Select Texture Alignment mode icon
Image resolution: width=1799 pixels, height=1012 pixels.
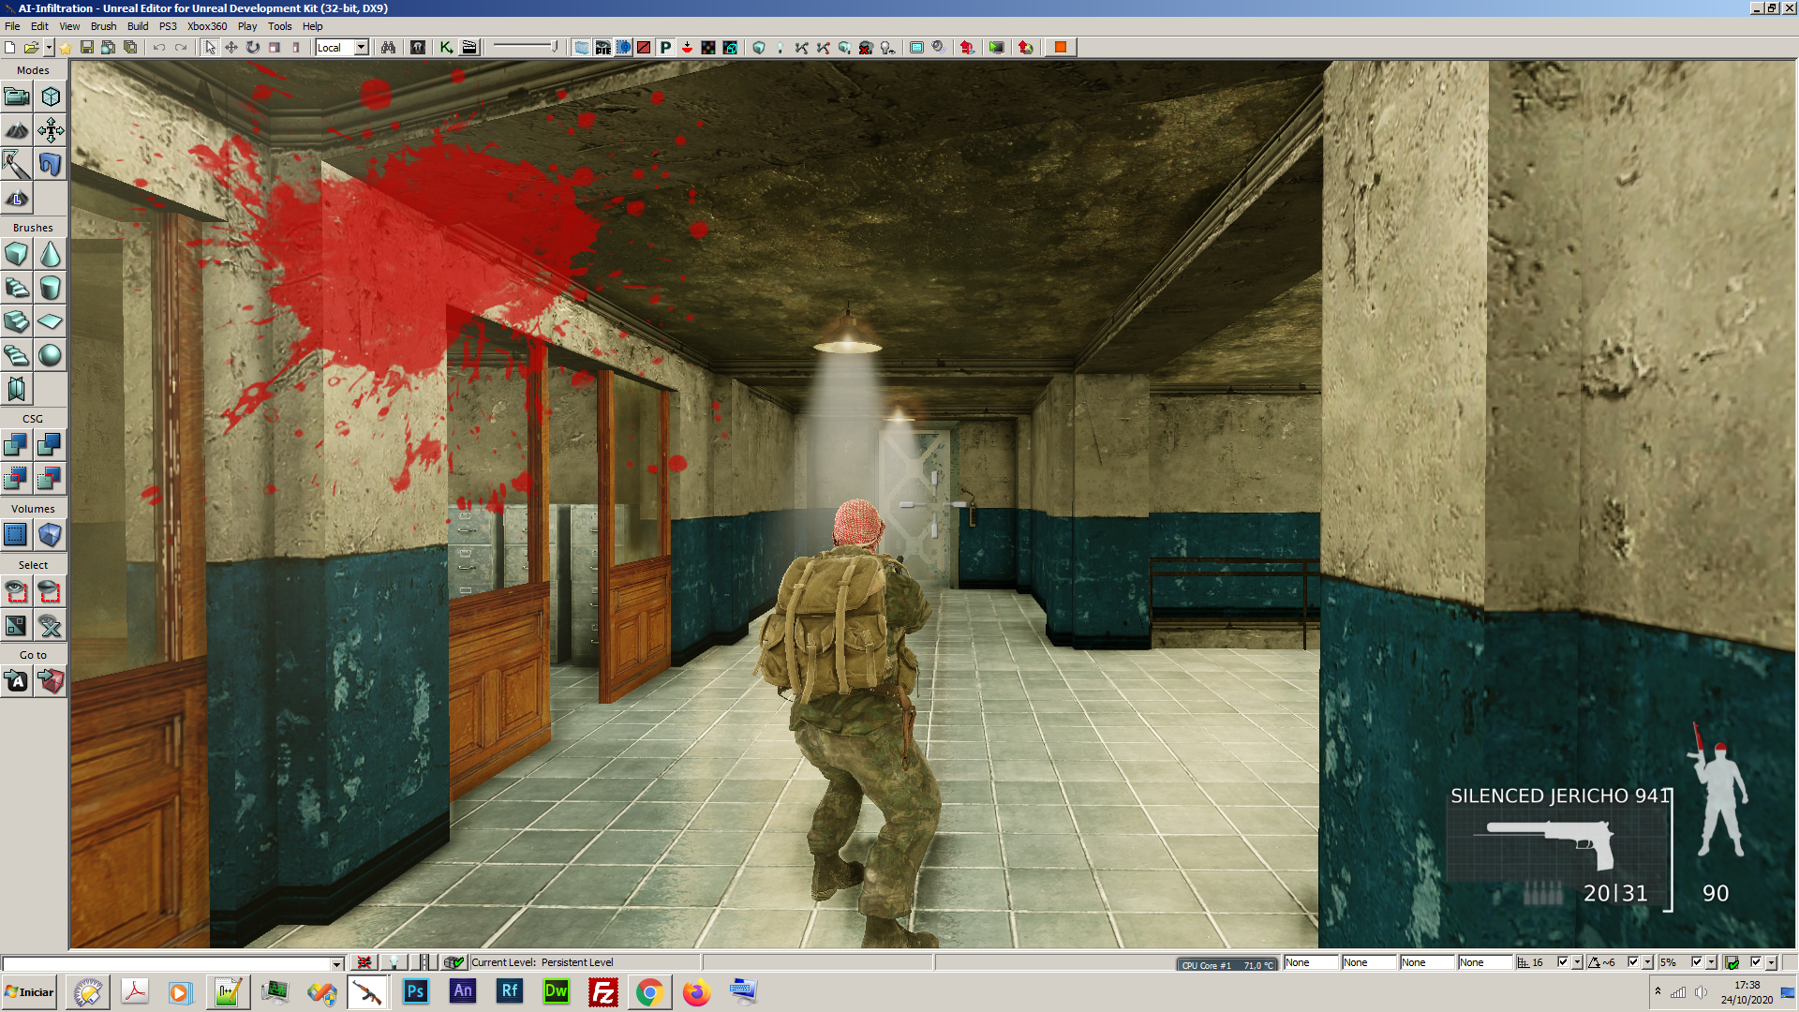tap(51, 130)
